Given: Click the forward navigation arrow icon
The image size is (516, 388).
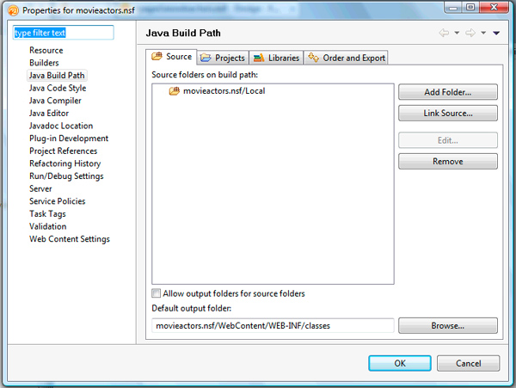Looking at the screenshot, I should 470,33.
